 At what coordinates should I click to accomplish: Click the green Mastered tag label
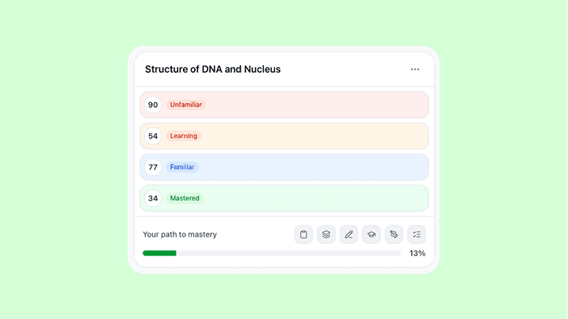tap(185, 199)
